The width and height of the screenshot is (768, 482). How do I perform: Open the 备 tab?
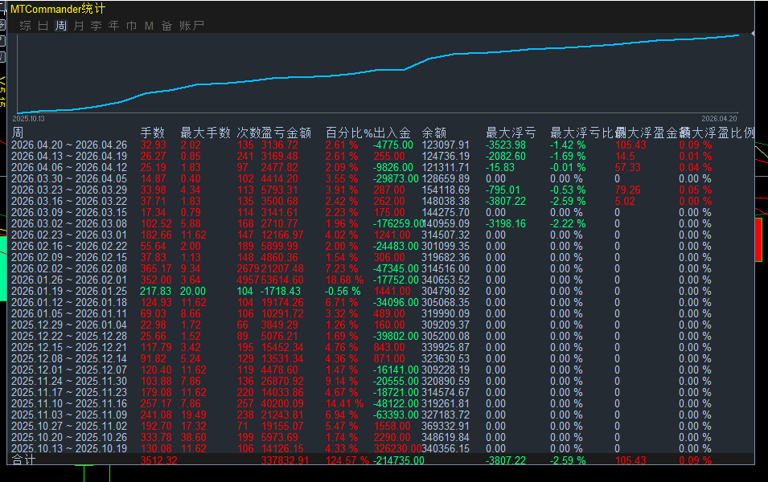click(166, 26)
